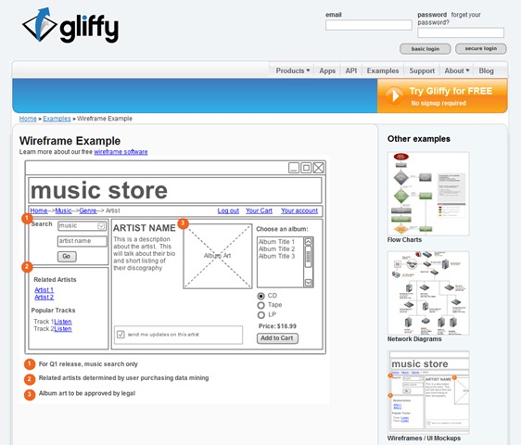Click the Music breadcrumb in wireframe
Screen dimensions: 521x445
[x=63, y=210]
